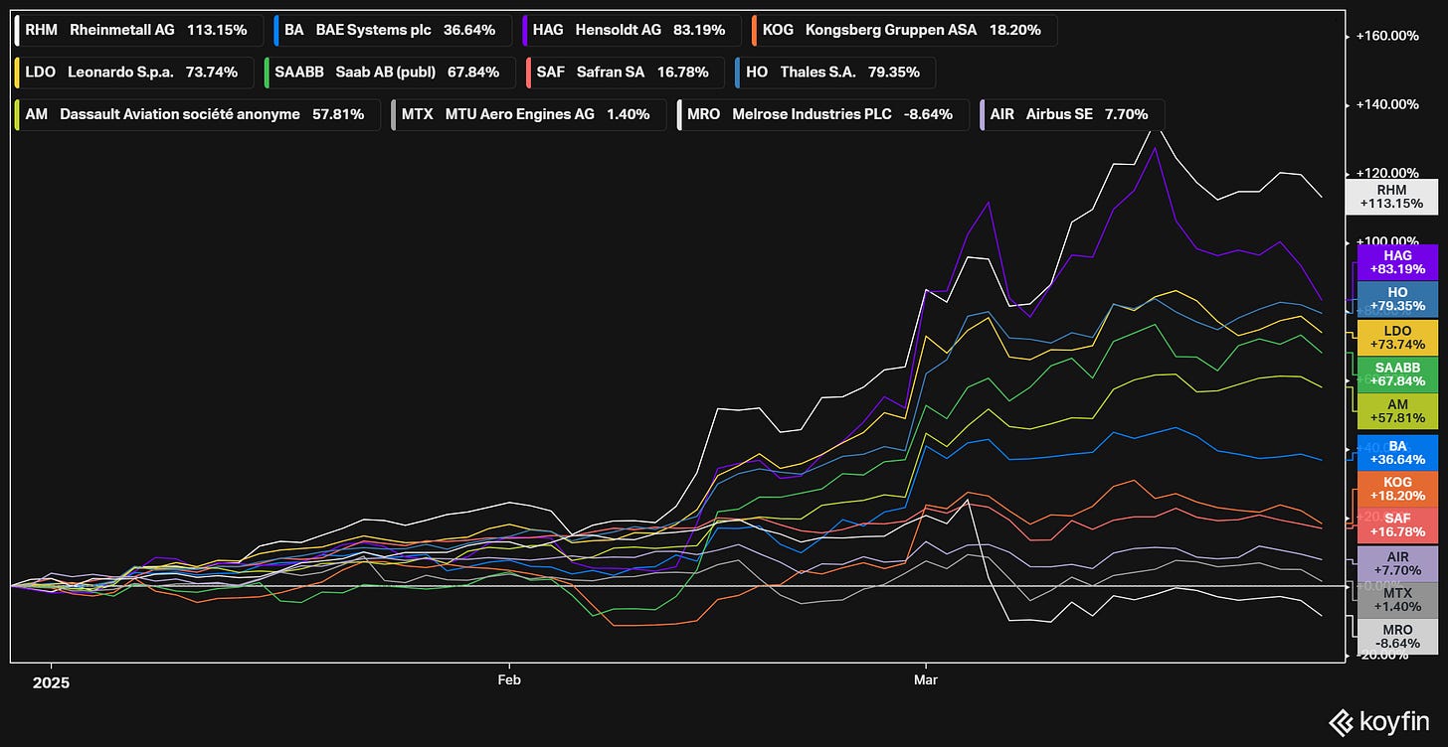Click the red SAF +16.78% axis label
Image resolution: width=1448 pixels, height=747 pixels.
click(1396, 525)
